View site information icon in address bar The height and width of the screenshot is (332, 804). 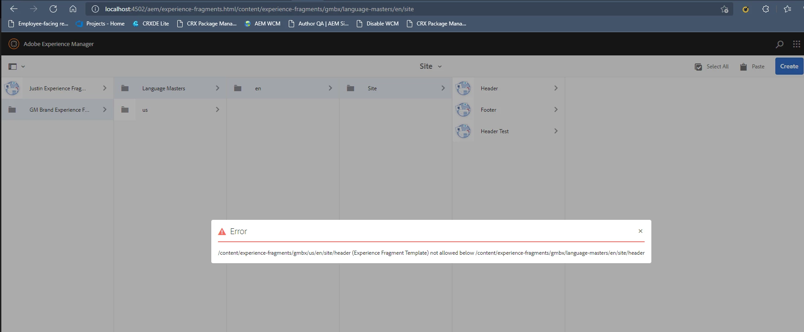click(x=95, y=9)
